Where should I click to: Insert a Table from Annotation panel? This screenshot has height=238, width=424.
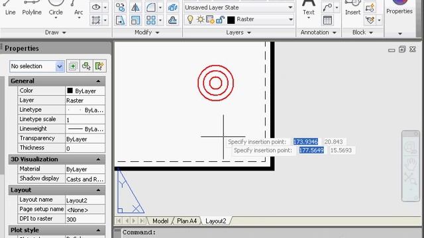tap(327, 20)
